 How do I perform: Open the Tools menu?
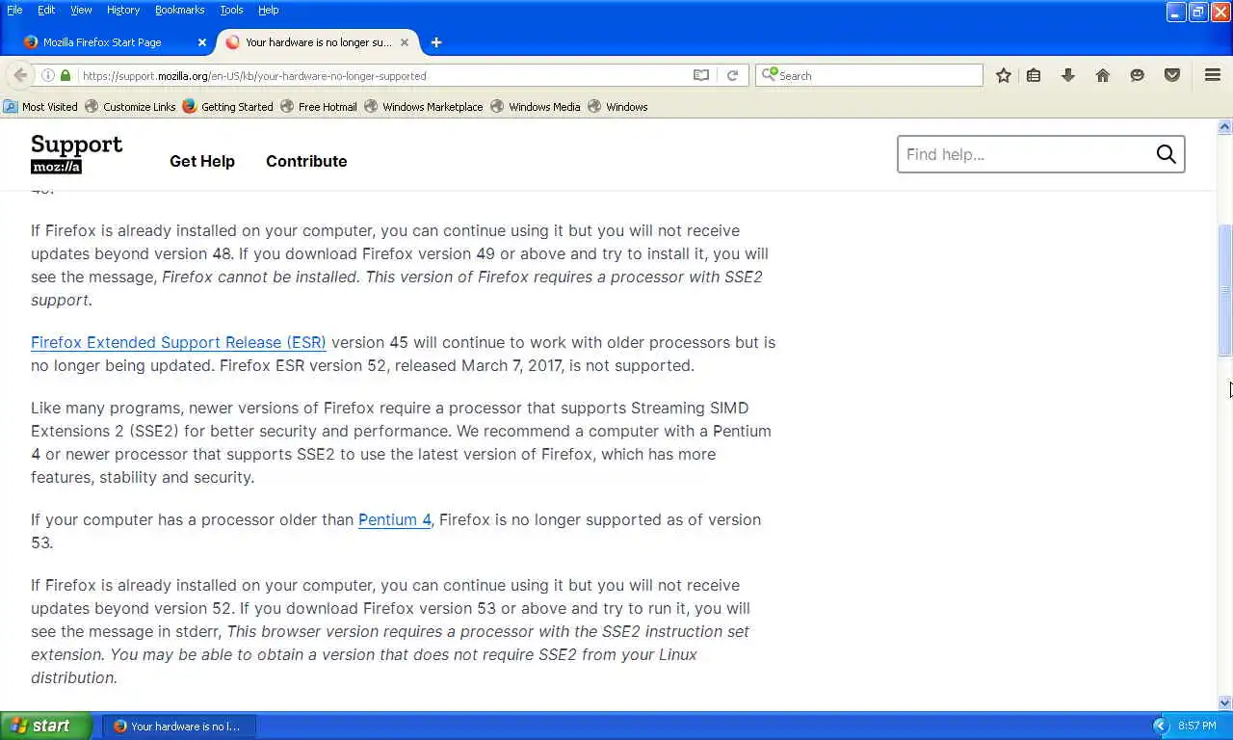tap(231, 10)
